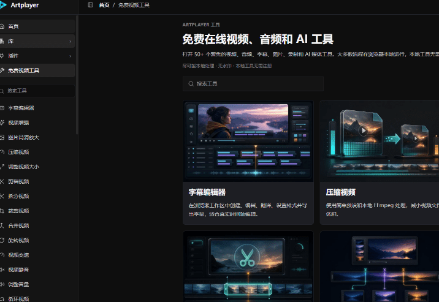Open the 字幕编辑器 card thumbnail
This screenshot has height=302, width=439.
(x=248, y=142)
